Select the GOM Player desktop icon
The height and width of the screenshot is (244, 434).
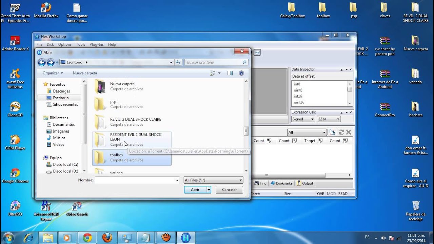point(15,142)
